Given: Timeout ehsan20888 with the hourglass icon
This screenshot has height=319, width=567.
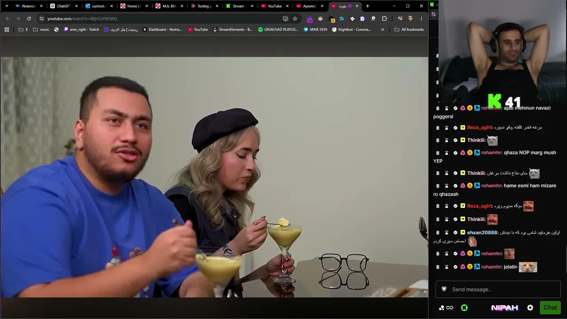Looking at the screenshot, I should (447, 233).
